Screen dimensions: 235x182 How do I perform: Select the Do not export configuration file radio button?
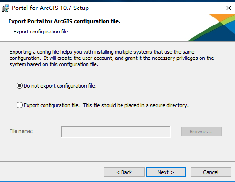pyautogui.click(x=19, y=86)
